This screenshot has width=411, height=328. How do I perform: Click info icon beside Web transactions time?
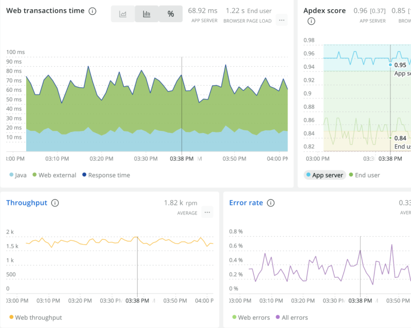point(92,11)
